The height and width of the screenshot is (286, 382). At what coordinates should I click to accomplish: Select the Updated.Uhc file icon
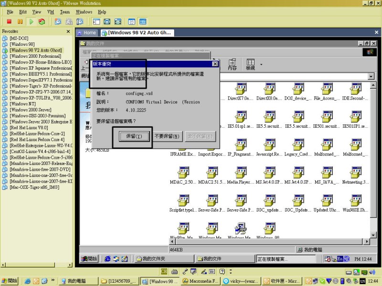(327, 204)
